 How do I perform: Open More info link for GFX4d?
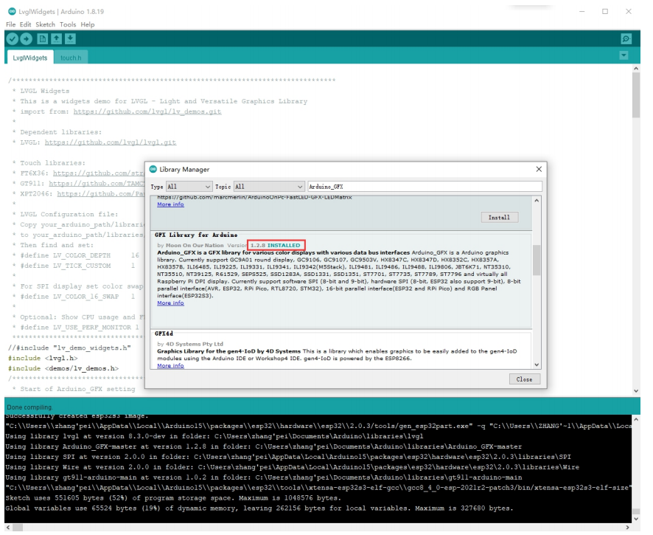click(170, 366)
